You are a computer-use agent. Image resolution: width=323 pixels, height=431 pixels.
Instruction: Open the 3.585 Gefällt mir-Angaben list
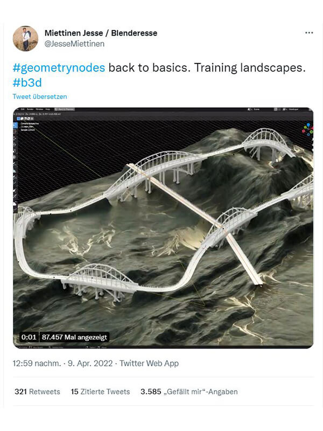tap(189, 392)
